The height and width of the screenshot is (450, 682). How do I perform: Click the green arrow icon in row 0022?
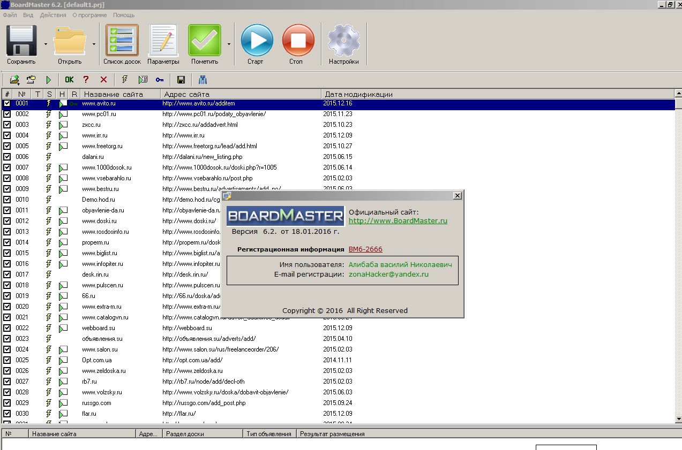(63, 328)
